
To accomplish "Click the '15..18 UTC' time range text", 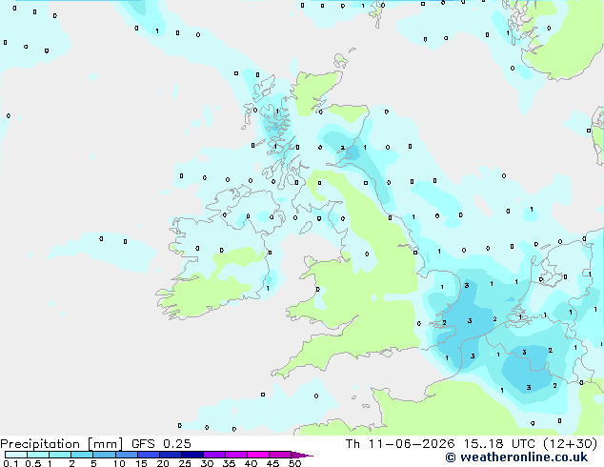I will (499, 444).
